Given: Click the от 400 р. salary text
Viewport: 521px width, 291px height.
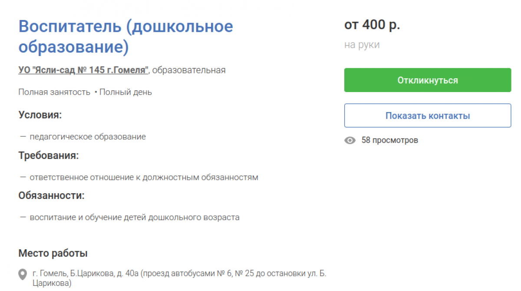Looking at the screenshot, I should (372, 25).
